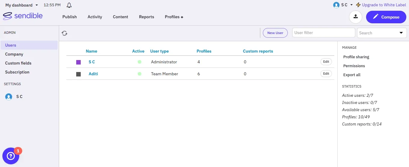Sort by the Profiles column header
Screen dimensions: 409x167
click(x=204, y=51)
